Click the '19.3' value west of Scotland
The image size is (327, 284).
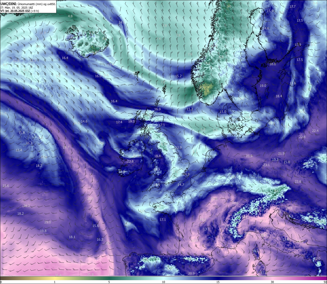131,121
